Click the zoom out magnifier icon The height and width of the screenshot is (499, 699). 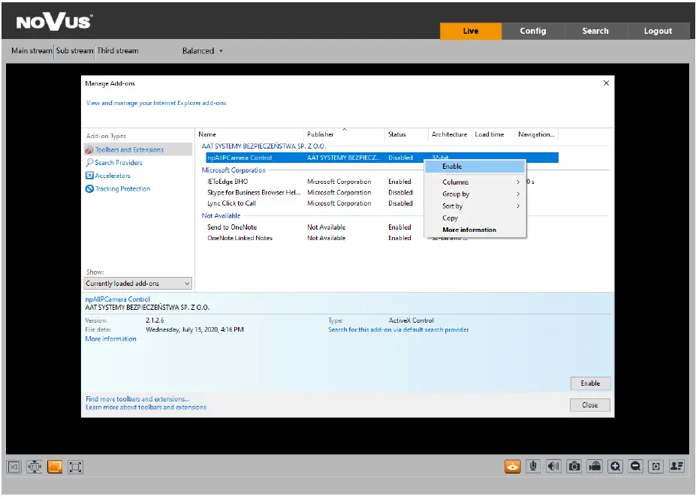coord(636,467)
